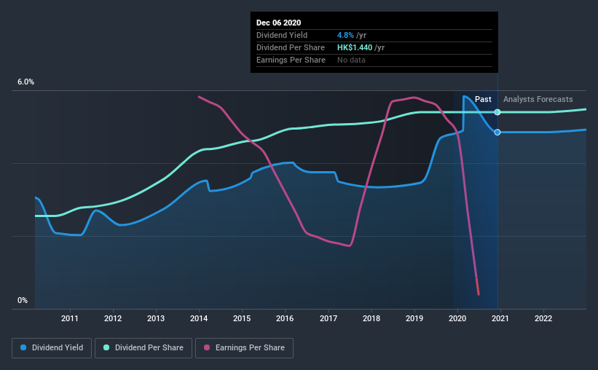Click the 2014 x-axis year label

click(x=199, y=318)
